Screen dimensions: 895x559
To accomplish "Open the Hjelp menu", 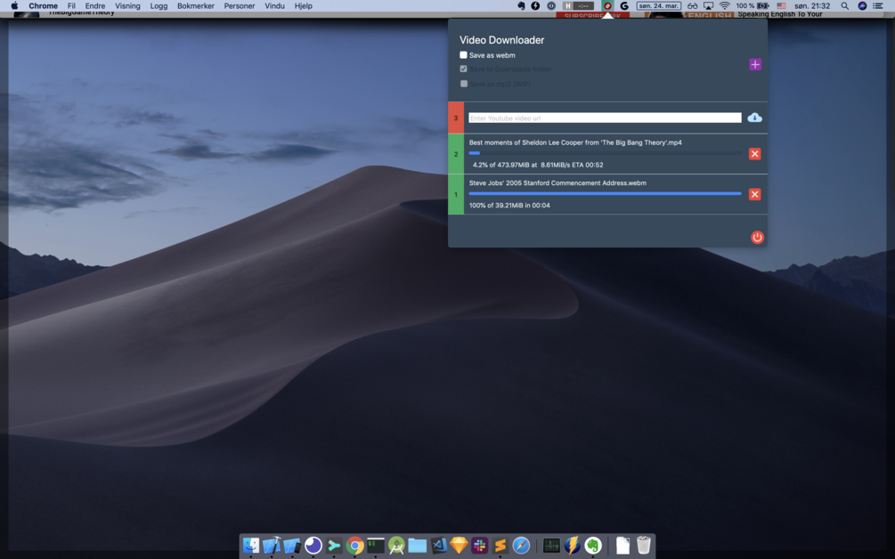I will [303, 5].
